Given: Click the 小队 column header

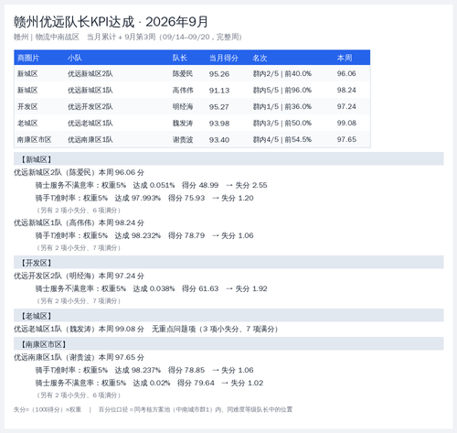Looking at the screenshot, I should point(75,58).
